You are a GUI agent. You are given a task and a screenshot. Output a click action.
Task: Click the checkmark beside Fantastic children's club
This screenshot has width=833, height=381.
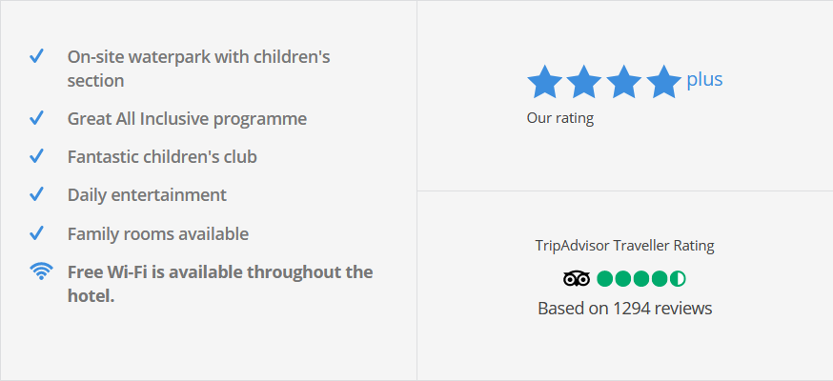tap(37, 156)
